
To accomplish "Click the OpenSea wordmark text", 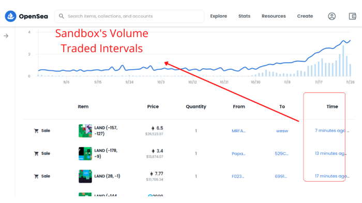I will click(x=34, y=17).
